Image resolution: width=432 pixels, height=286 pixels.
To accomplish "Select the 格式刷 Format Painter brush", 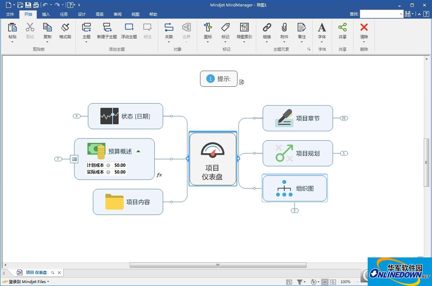I will (65, 27).
